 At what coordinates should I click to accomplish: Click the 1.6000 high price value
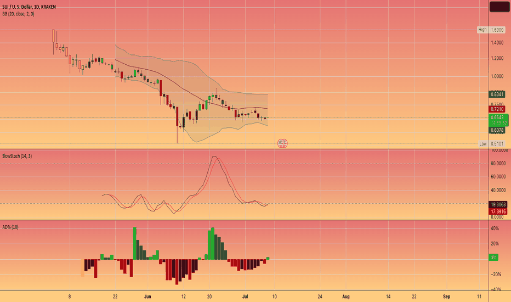tap(497, 30)
